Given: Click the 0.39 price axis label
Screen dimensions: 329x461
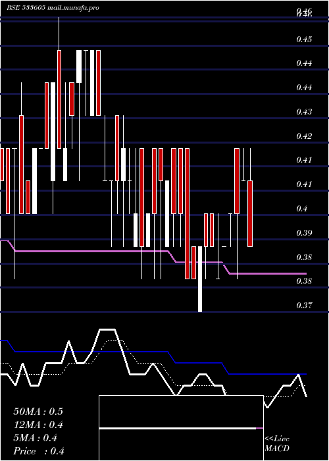Looking at the screenshot, I should [304, 233].
